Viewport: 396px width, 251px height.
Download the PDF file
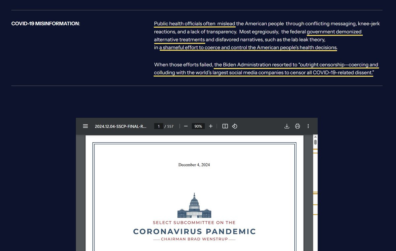(x=287, y=126)
